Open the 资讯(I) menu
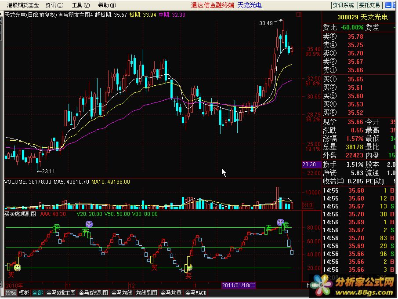Image resolution: width=398 pixels, height=299 pixels. pyautogui.click(x=54, y=5)
